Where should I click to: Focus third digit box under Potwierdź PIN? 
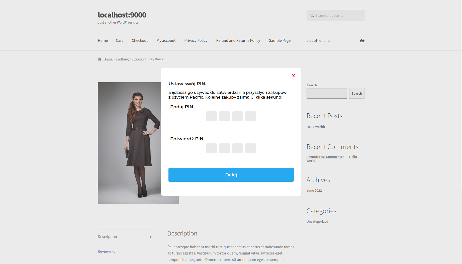point(238,148)
